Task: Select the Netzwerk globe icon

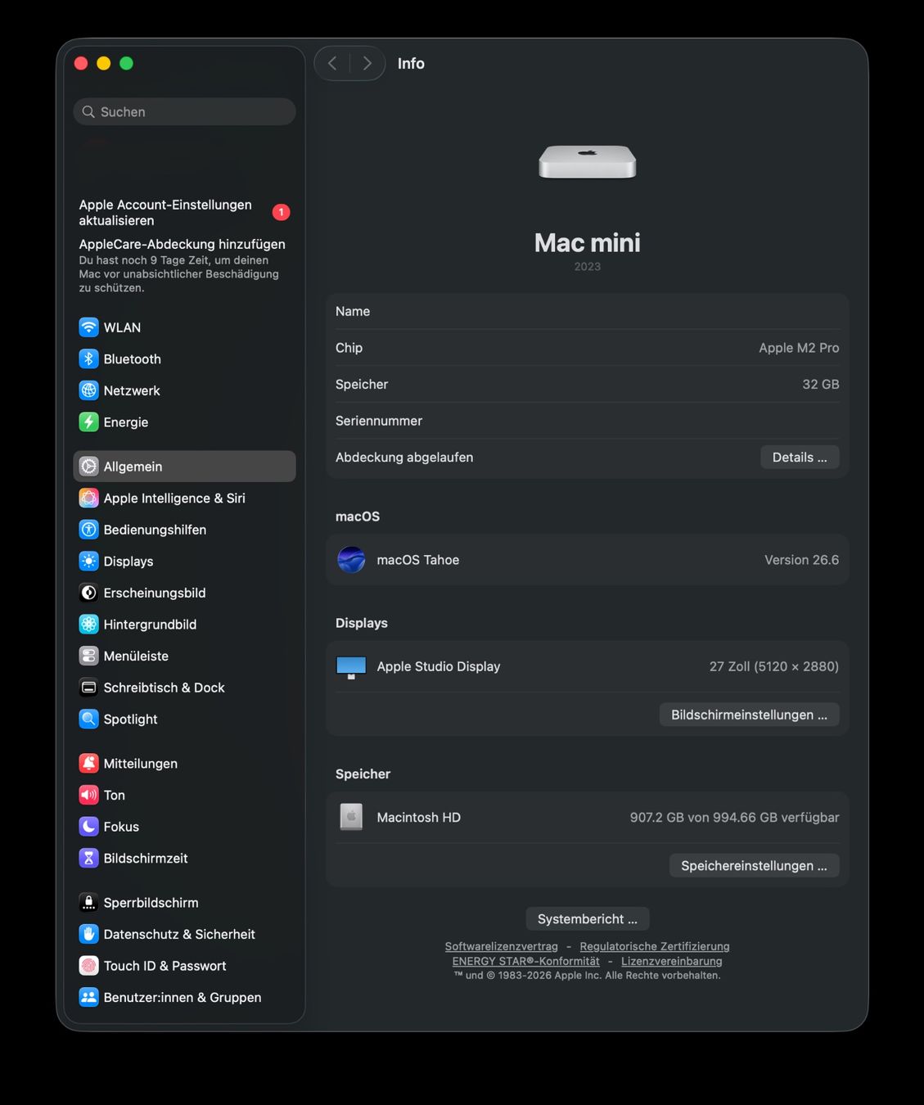Action: click(88, 390)
